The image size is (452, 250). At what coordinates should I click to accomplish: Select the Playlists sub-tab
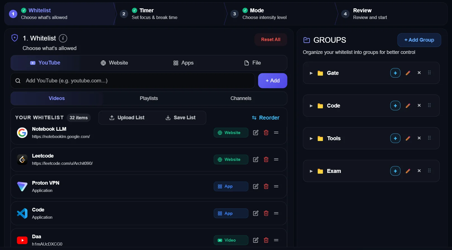coord(149,98)
